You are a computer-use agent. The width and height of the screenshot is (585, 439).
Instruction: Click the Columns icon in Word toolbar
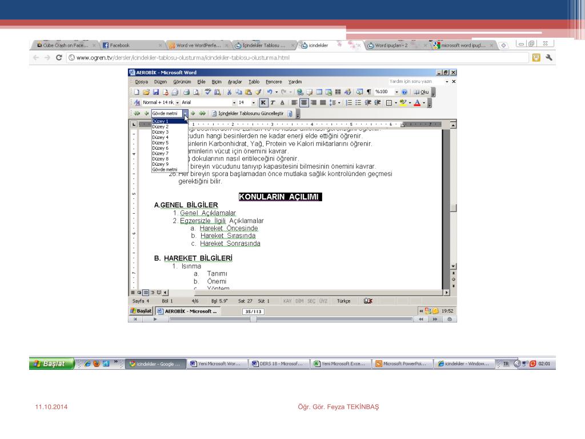338,92
